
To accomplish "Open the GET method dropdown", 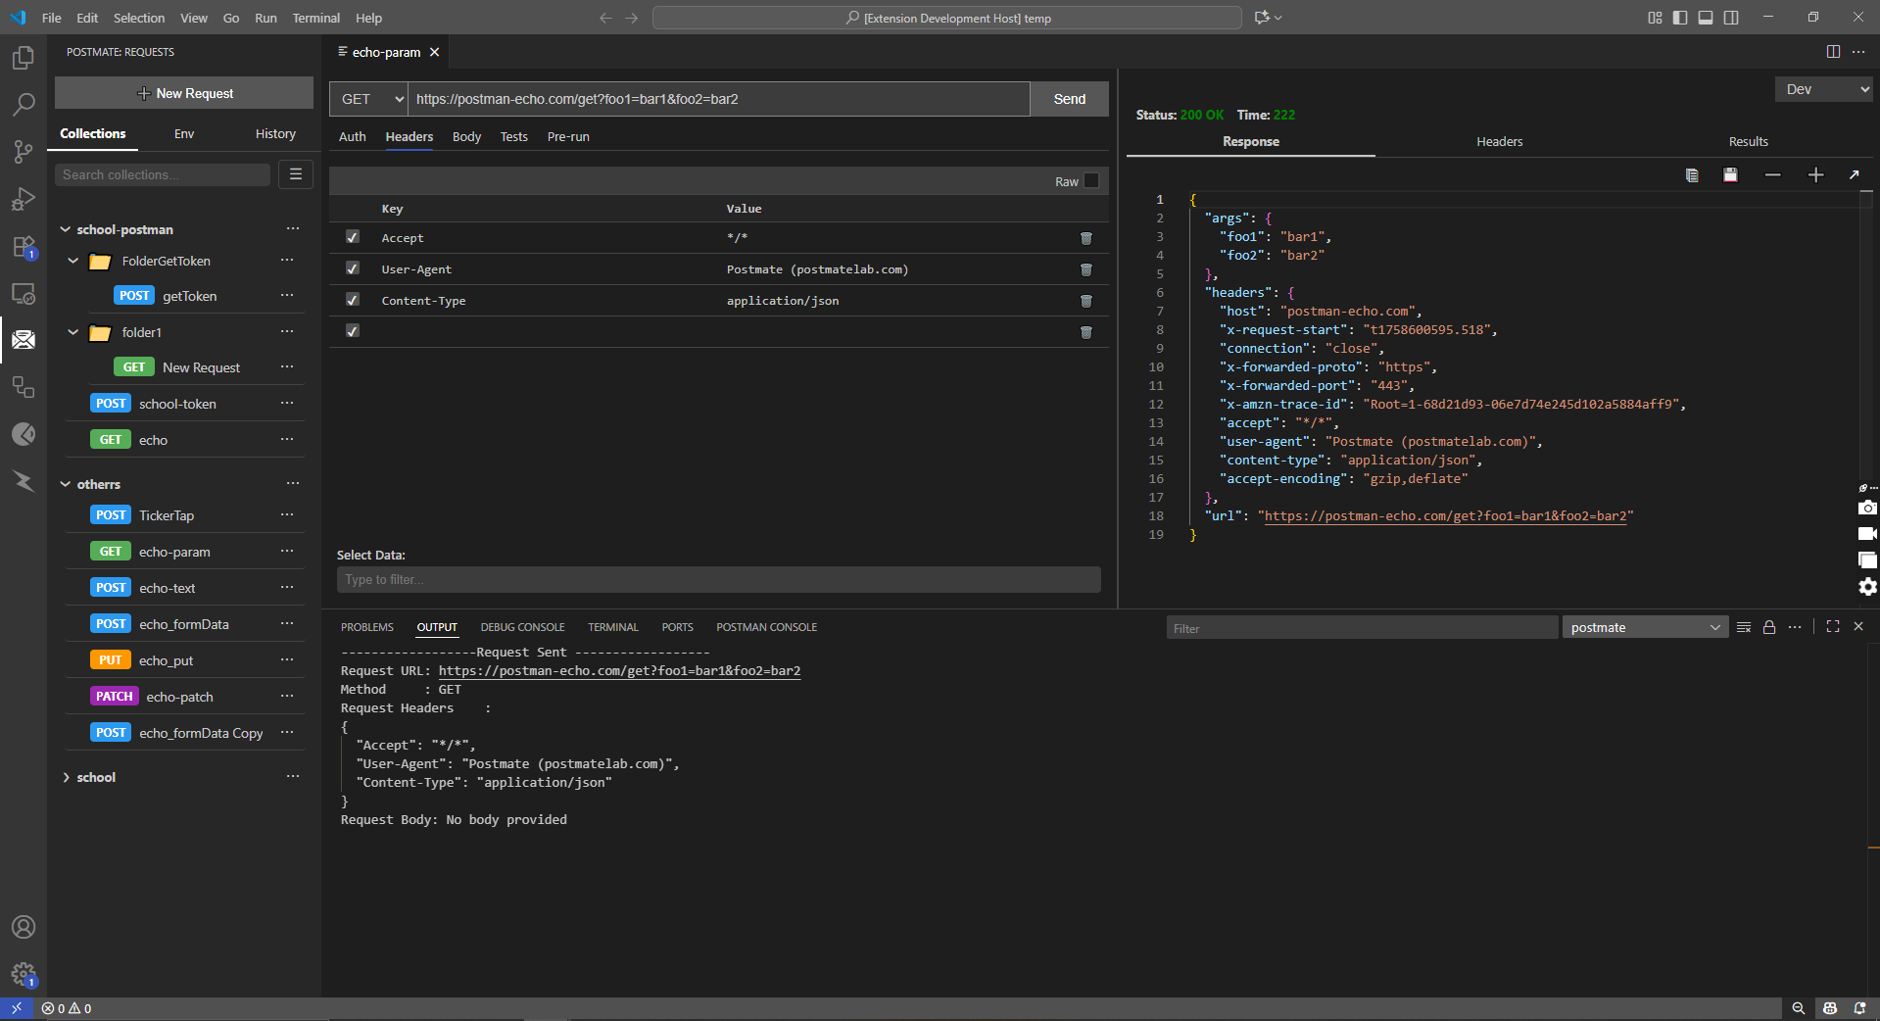I will click(367, 99).
